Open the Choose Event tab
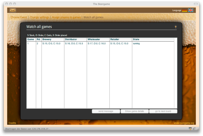 pos(19,17)
